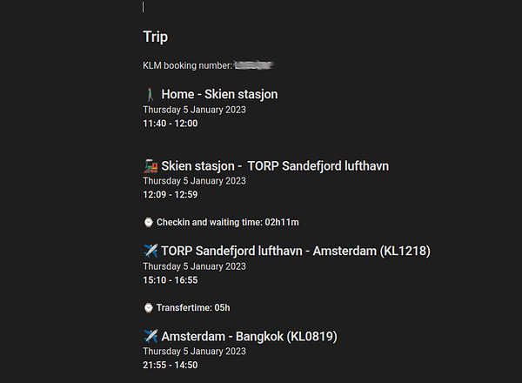Screen dimensions: 522x383
Task: Click the walking person emoji icon
Action: (151, 94)
